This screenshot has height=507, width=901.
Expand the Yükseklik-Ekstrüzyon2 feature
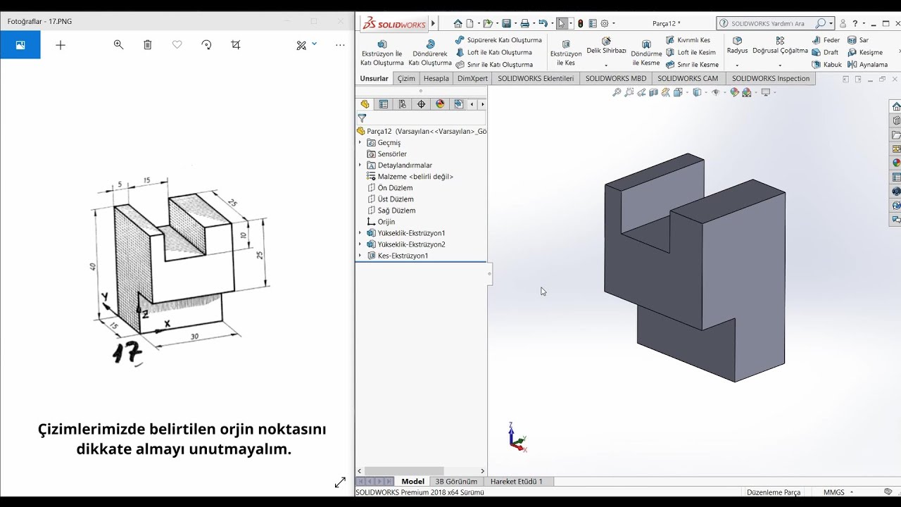pos(360,244)
